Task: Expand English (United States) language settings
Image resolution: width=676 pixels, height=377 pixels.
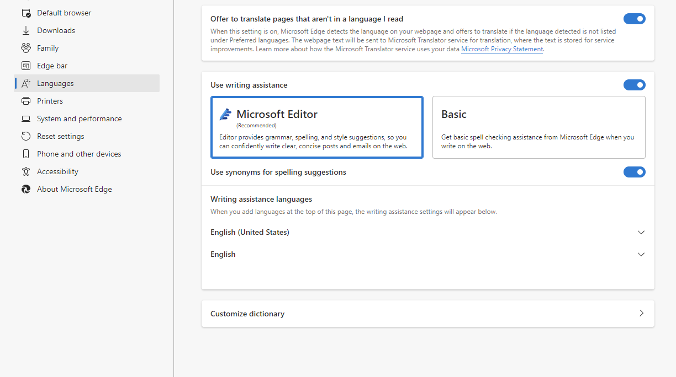Action: (x=641, y=233)
